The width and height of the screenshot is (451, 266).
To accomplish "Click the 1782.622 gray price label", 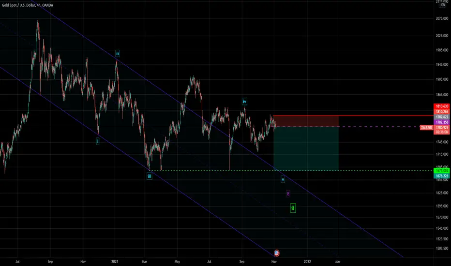I will [442, 117].
